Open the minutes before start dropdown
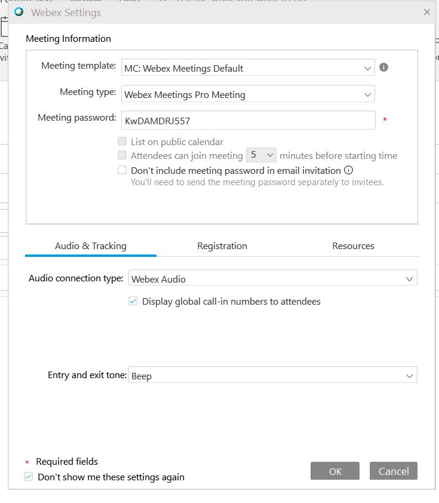 pos(261,155)
